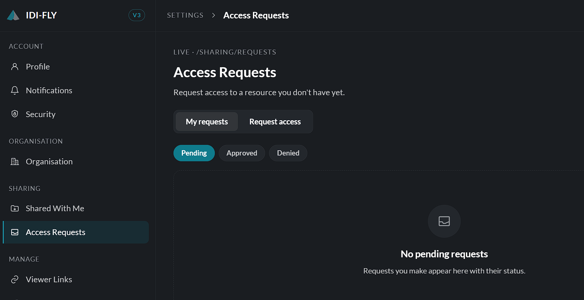The image size is (584, 300).
Task: Click the MANAGE section label
Action: coord(24,259)
